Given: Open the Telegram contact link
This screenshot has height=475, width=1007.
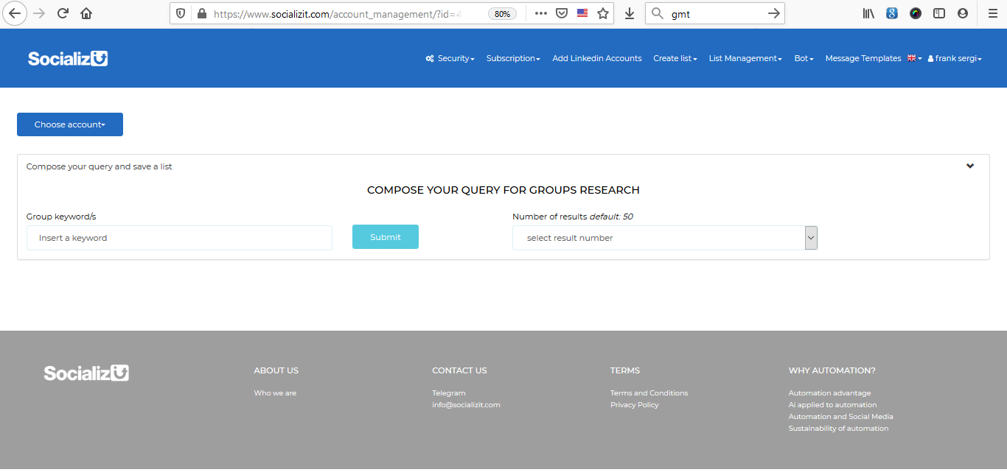Looking at the screenshot, I should click(449, 393).
